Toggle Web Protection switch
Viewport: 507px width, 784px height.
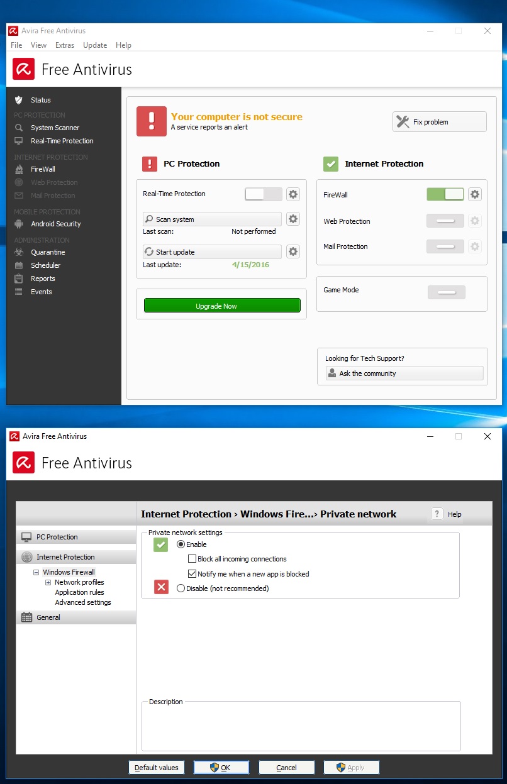445,221
